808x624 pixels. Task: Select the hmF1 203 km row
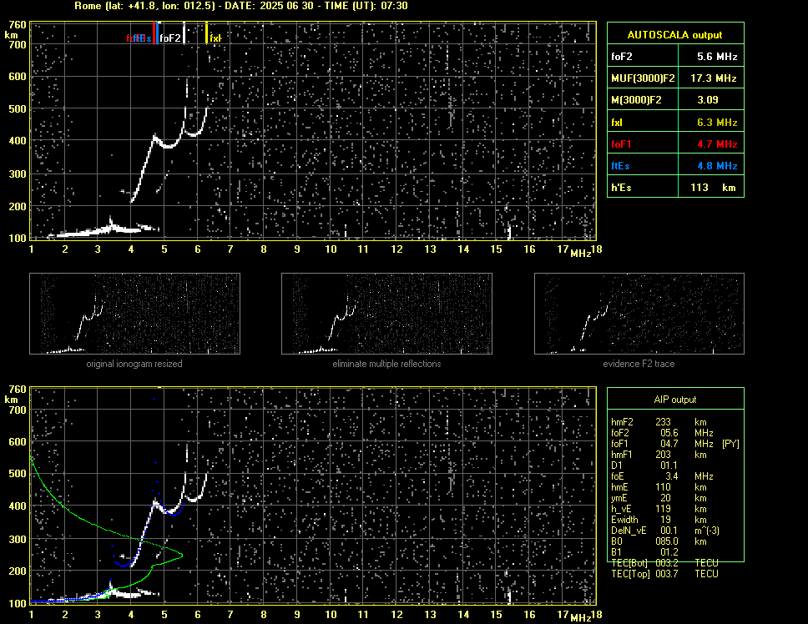659,455
